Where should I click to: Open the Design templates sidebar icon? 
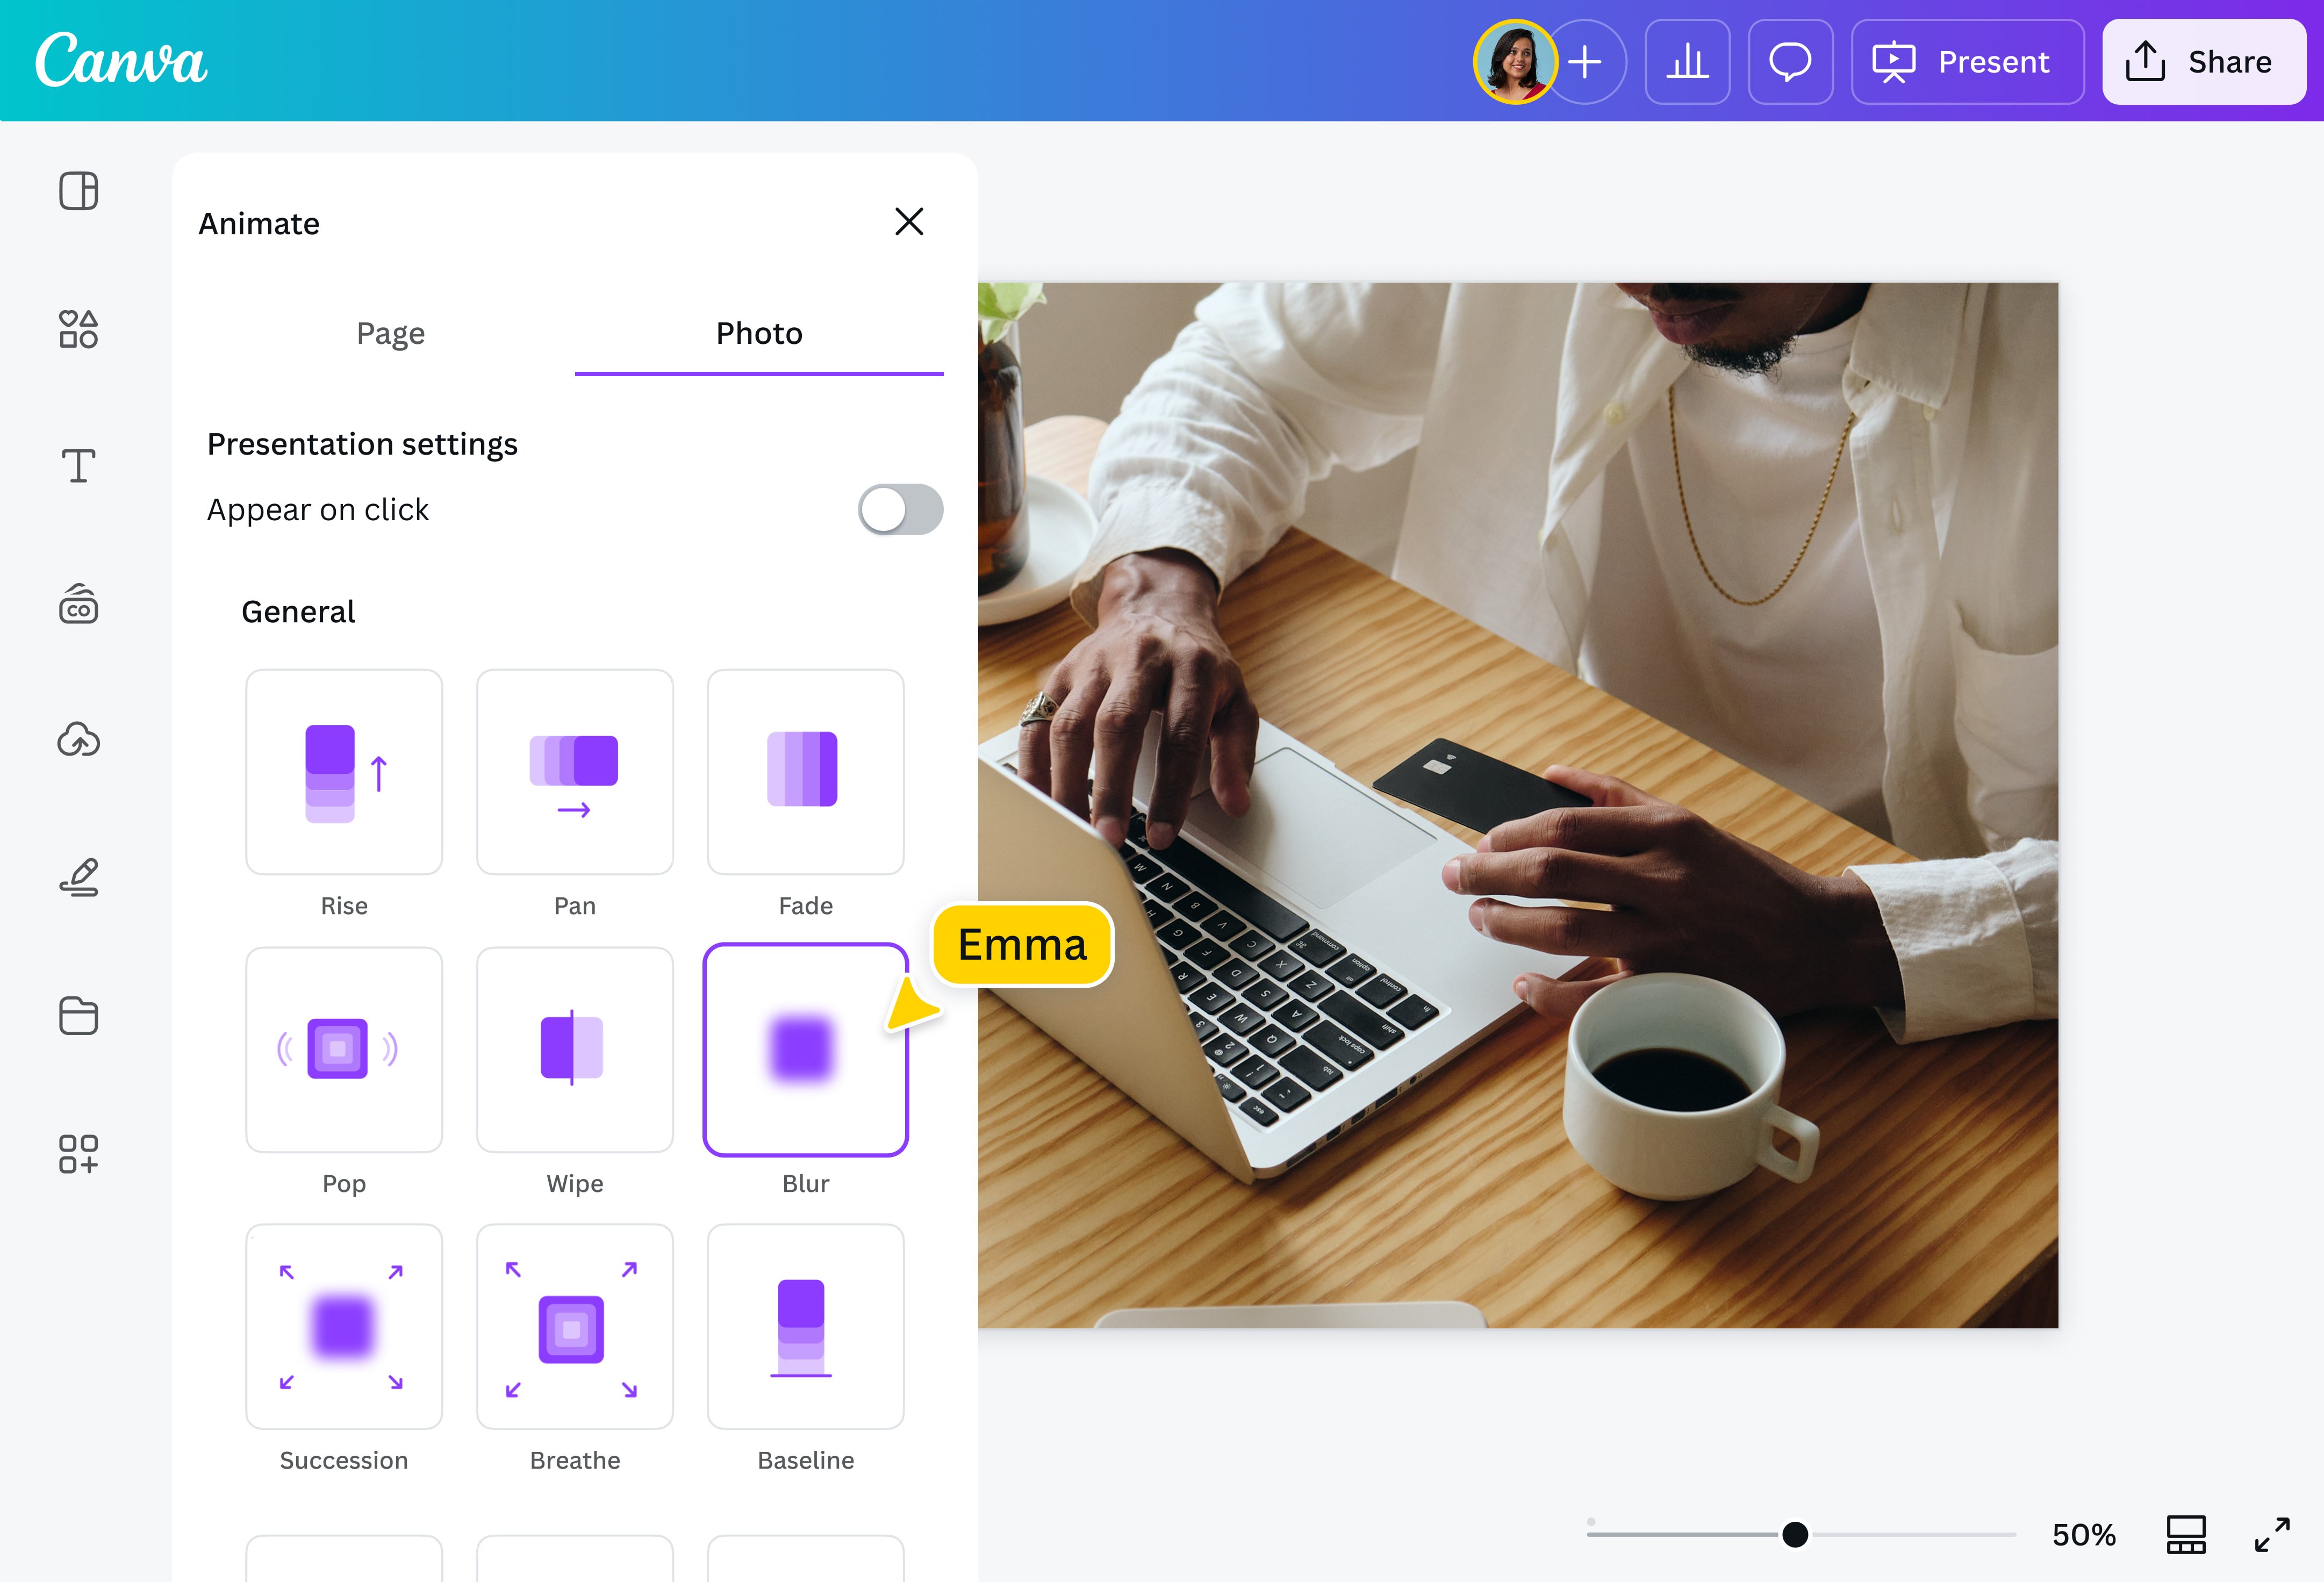[x=78, y=190]
